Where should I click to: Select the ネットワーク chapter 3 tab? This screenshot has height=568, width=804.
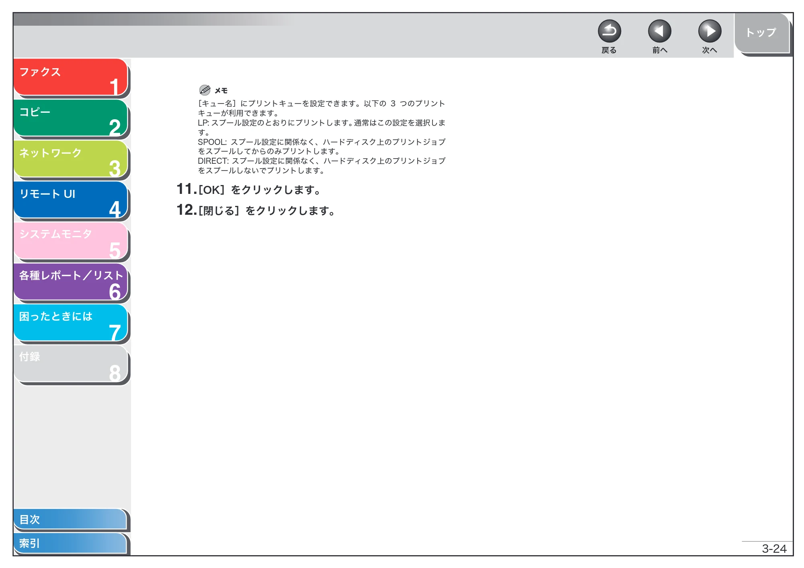[x=71, y=159]
